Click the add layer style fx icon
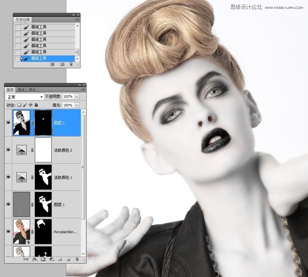Viewport: 308px width, 277px height. coord(34,259)
